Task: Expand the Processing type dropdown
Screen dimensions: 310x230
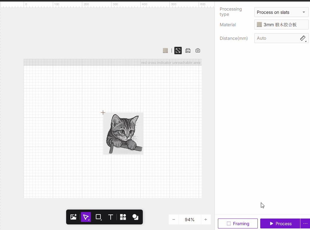Action: [x=281, y=12]
